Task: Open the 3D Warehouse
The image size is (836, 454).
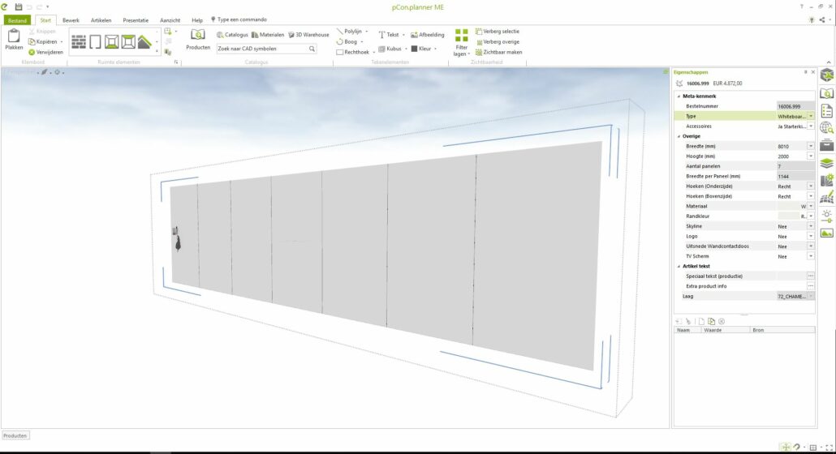Action: [308, 35]
